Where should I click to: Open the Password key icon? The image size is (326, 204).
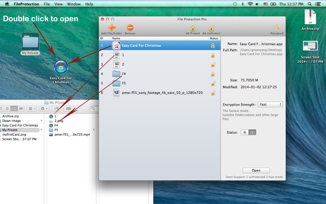[277, 27]
